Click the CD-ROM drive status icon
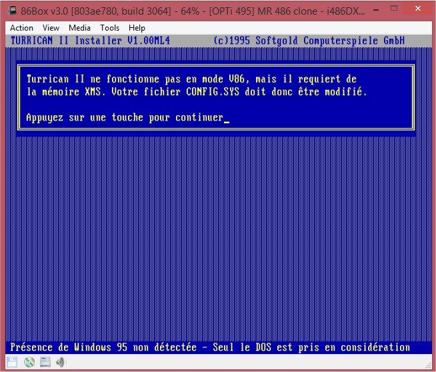 tap(29, 363)
